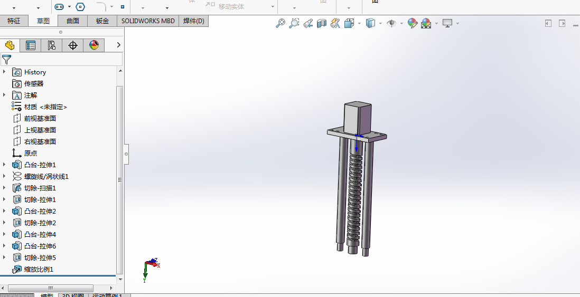Open Dynamic Annotation Views icon
The height and width of the screenshot is (297, 580).
click(335, 24)
